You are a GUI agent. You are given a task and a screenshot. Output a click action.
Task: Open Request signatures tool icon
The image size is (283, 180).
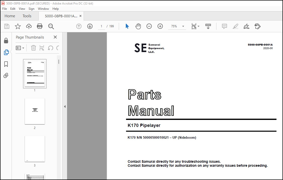tap(258, 26)
